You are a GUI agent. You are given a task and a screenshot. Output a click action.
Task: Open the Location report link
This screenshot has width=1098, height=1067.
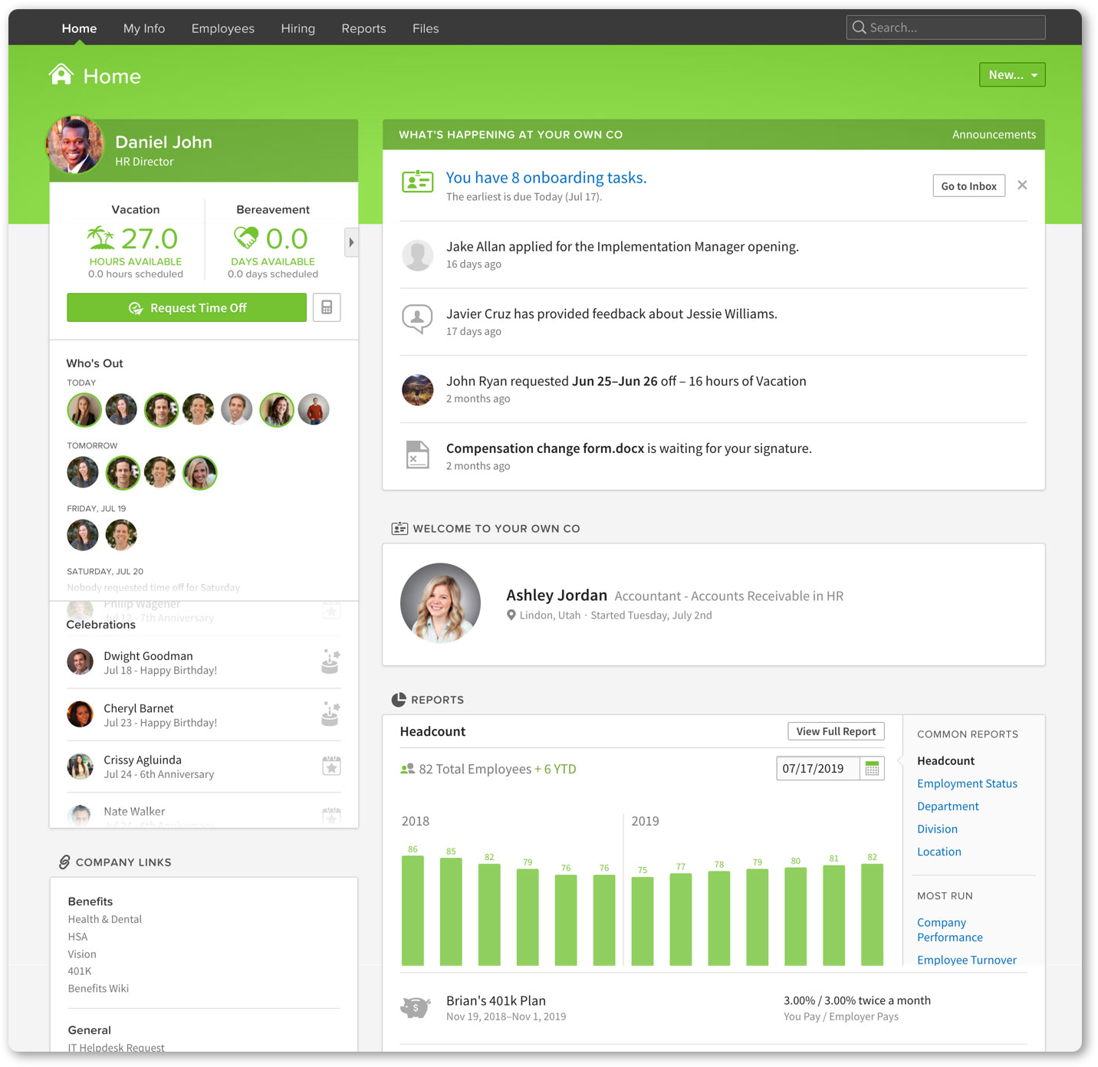[939, 852]
